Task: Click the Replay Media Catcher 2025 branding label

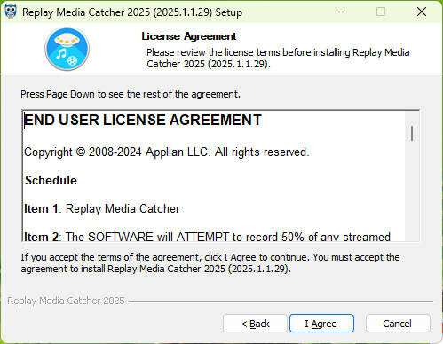Action: click(x=66, y=301)
